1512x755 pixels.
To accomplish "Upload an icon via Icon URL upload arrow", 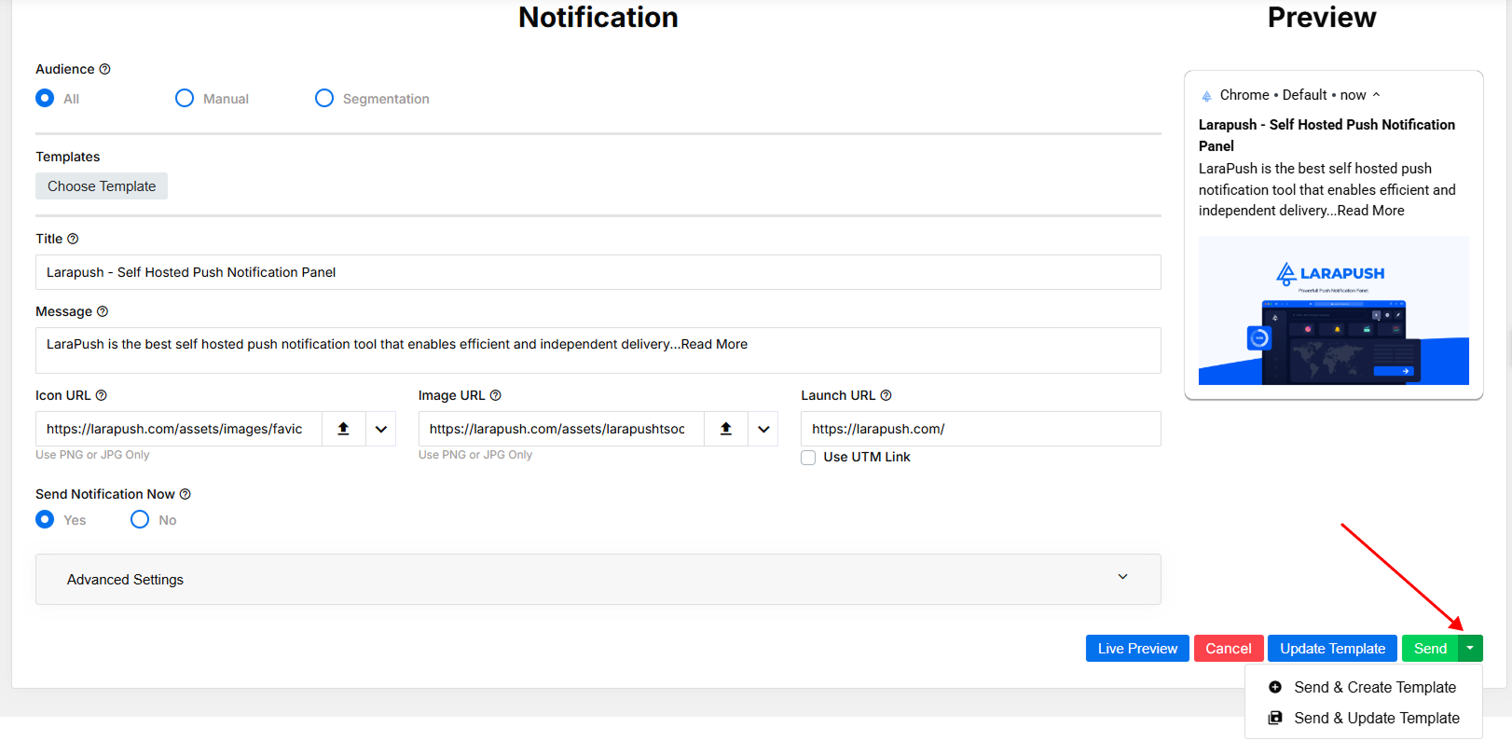I will tap(343, 429).
